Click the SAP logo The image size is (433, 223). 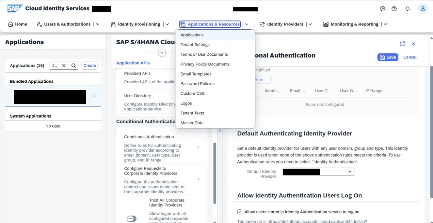coord(15,8)
